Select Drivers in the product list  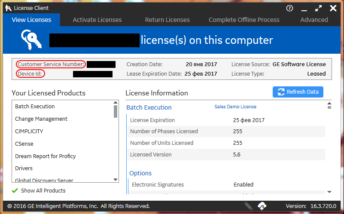click(x=24, y=168)
